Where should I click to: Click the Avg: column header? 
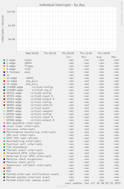99,57
